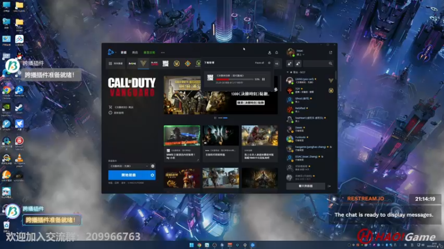Pause the banner carousel autoplay
This screenshot has height=249, width=444.
coord(215,118)
